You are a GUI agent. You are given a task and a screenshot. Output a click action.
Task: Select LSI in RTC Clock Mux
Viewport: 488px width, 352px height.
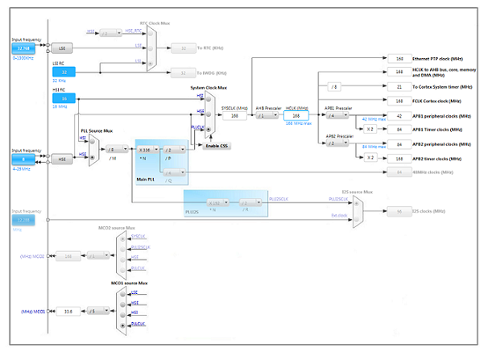coord(151,63)
